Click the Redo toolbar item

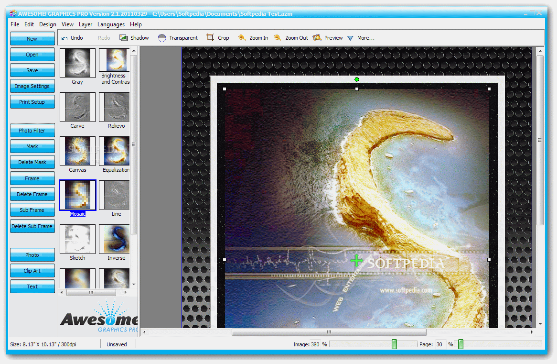[104, 38]
